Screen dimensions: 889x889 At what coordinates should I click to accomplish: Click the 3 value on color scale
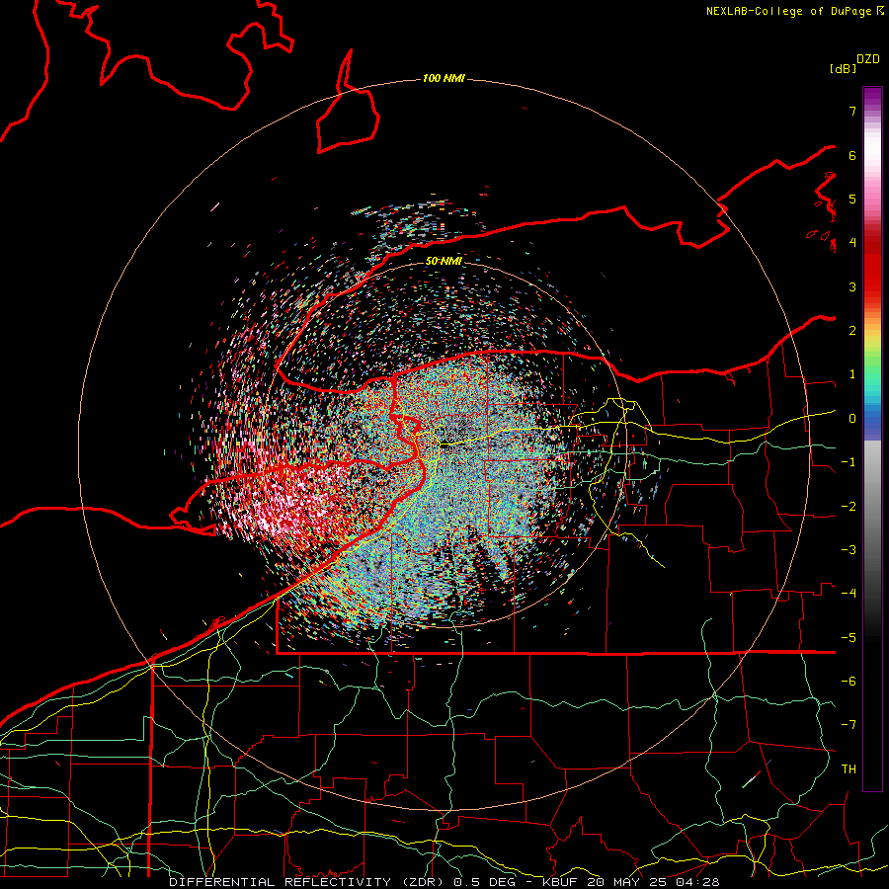852,286
